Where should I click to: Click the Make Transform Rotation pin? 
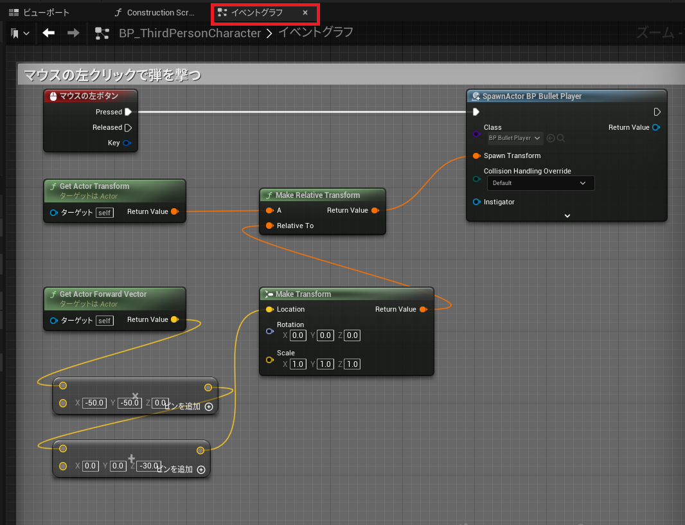pyautogui.click(x=269, y=332)
